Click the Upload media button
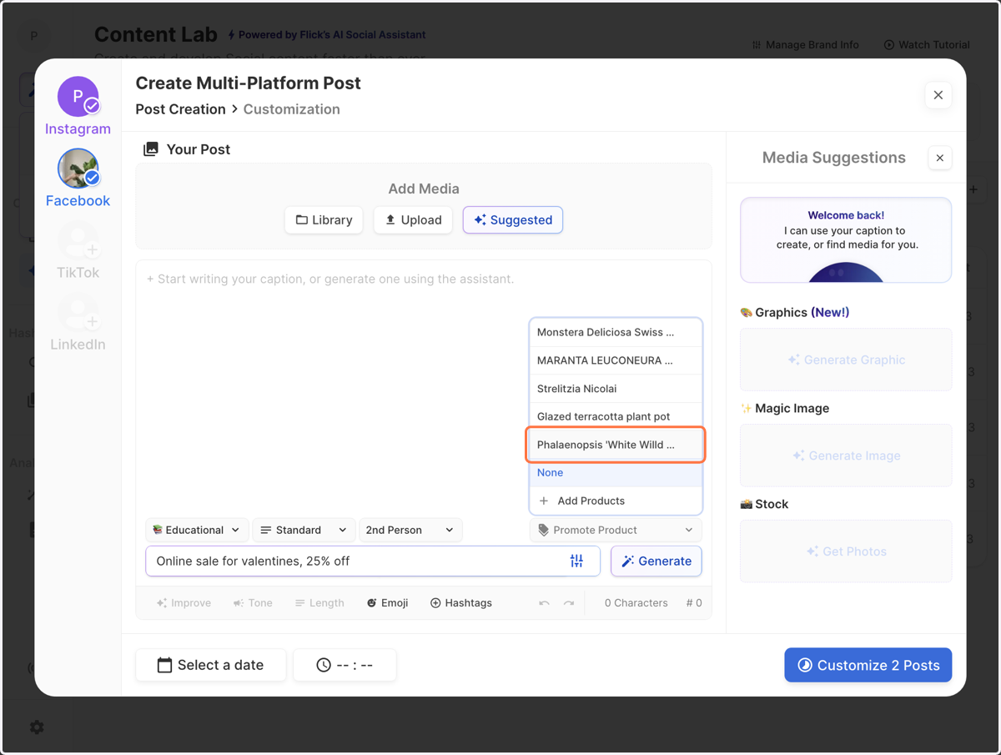The width and height of the screenshot is (1001, 755). (x=413, y=220)
